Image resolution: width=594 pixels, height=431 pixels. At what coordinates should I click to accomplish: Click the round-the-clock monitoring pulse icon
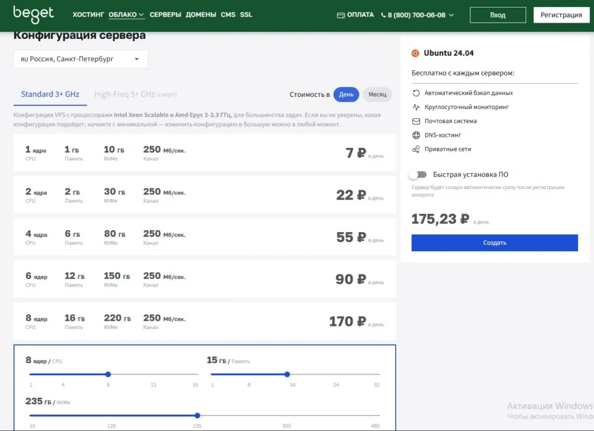click(x=416, y=107)
